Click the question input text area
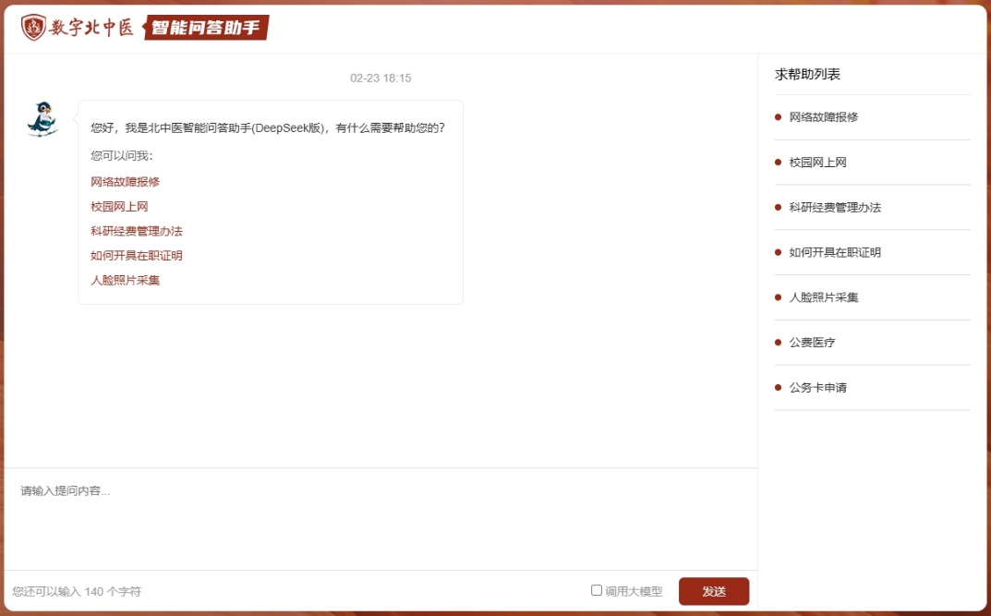This screenshot has height=616, width=991. pyautogui.click(x=380, y=518)
